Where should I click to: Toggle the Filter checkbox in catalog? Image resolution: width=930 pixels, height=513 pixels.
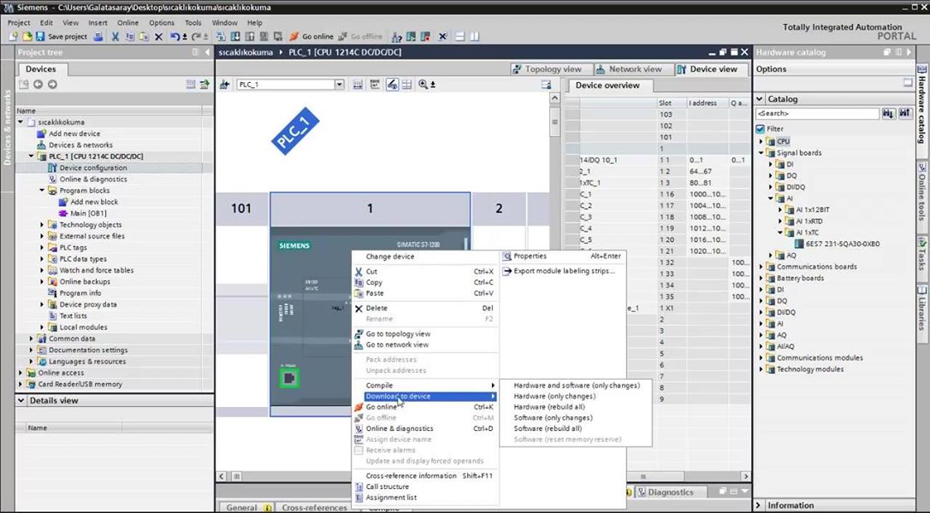point(761,128)
